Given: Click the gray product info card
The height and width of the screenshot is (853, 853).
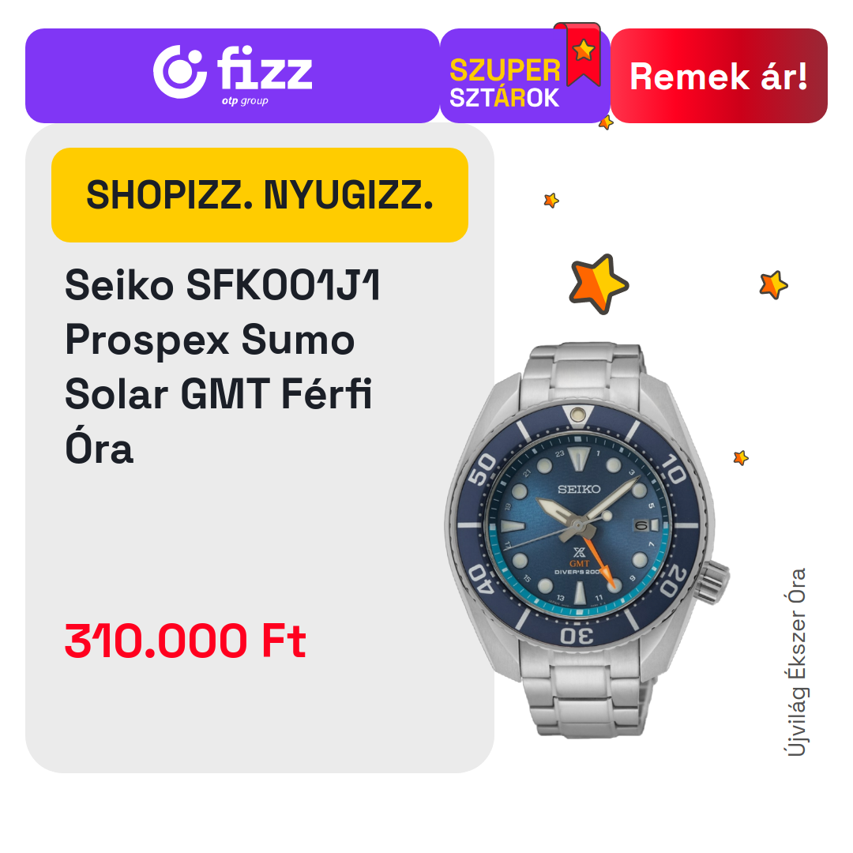Looking at the screenshot, I should [x=260, y=449].
